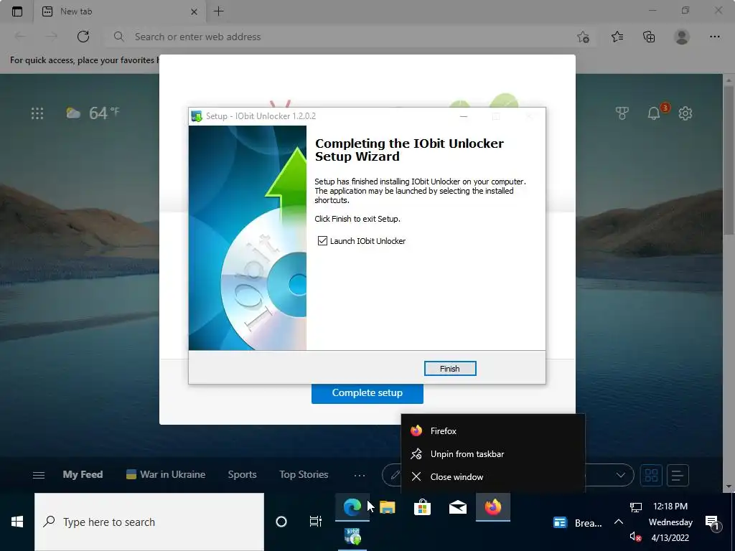Uncheck the Launch IObit Unlocker checkbox
Viewport: 735px width, 551px height.
click(322, 241)
